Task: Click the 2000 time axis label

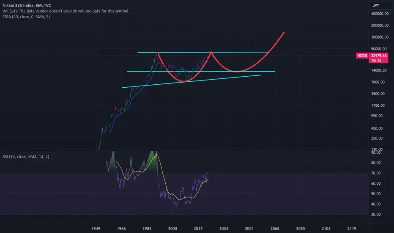Action: [172, 228]
